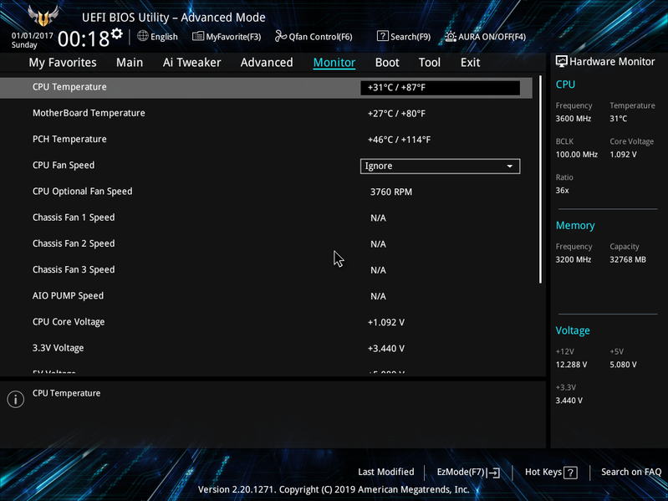Click the CPU Fan Speed dropdown arrow

tap(509, 166)
